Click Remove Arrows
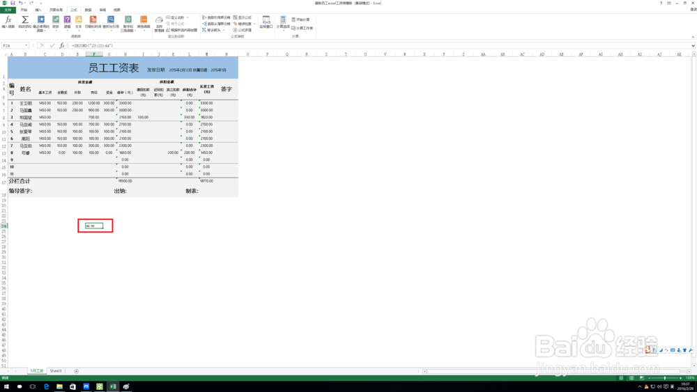 [212, 30]
